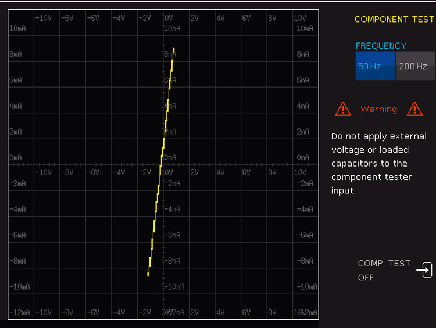436x328 pixels.
Task: Click the COMP. TEST OFF label
Action: [x=384, y=270]
